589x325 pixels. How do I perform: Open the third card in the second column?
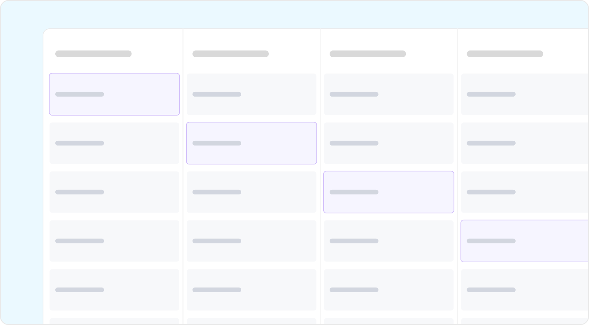point(251,192)
